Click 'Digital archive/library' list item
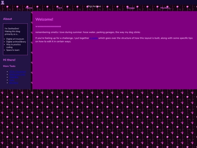 coord(16,42)
